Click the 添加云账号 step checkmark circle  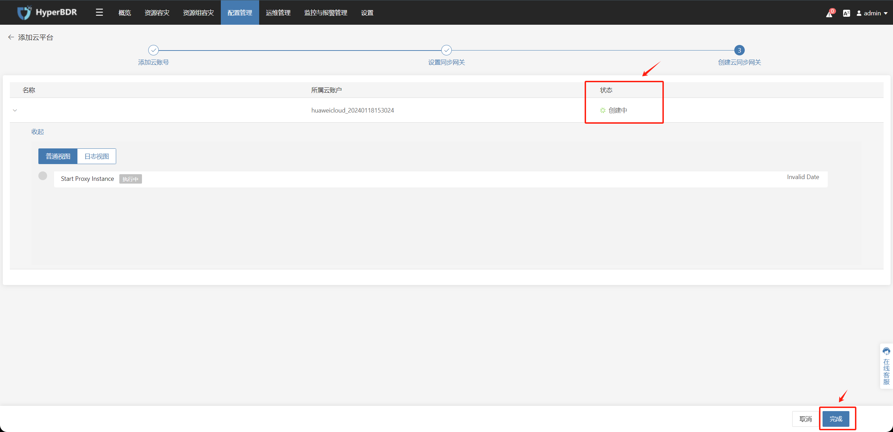click(153, 50)
